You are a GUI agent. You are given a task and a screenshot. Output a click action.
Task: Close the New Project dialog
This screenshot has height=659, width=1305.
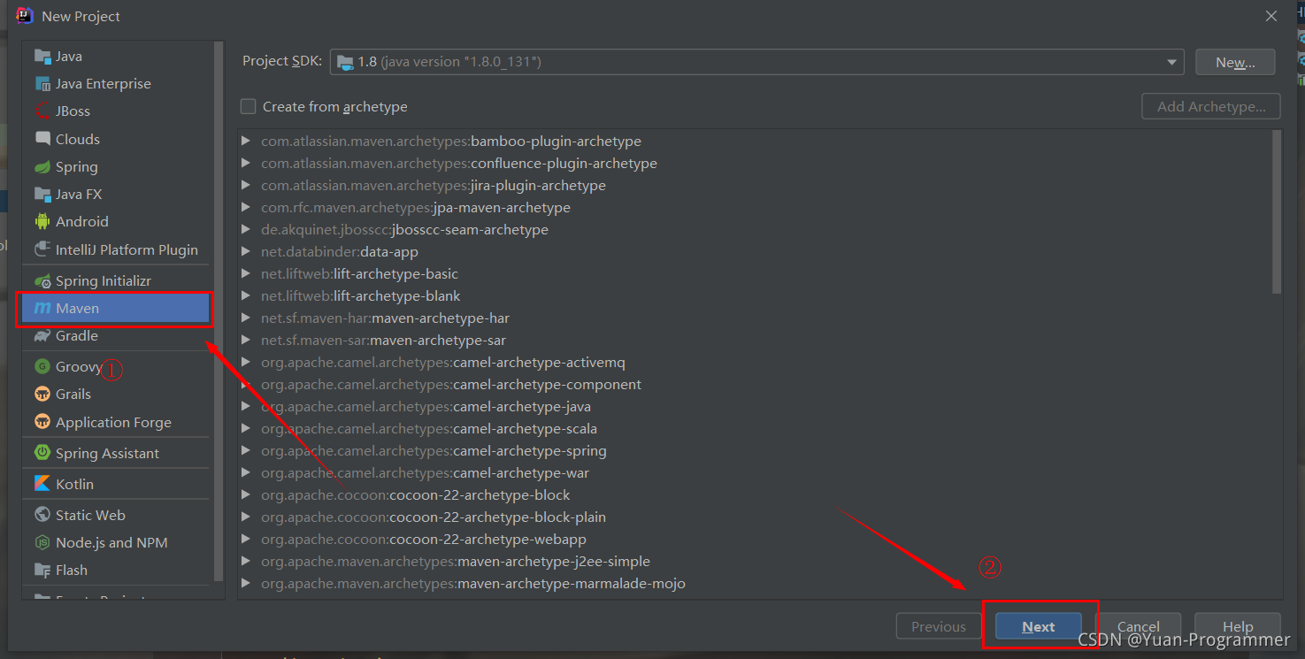[1271, 16]
